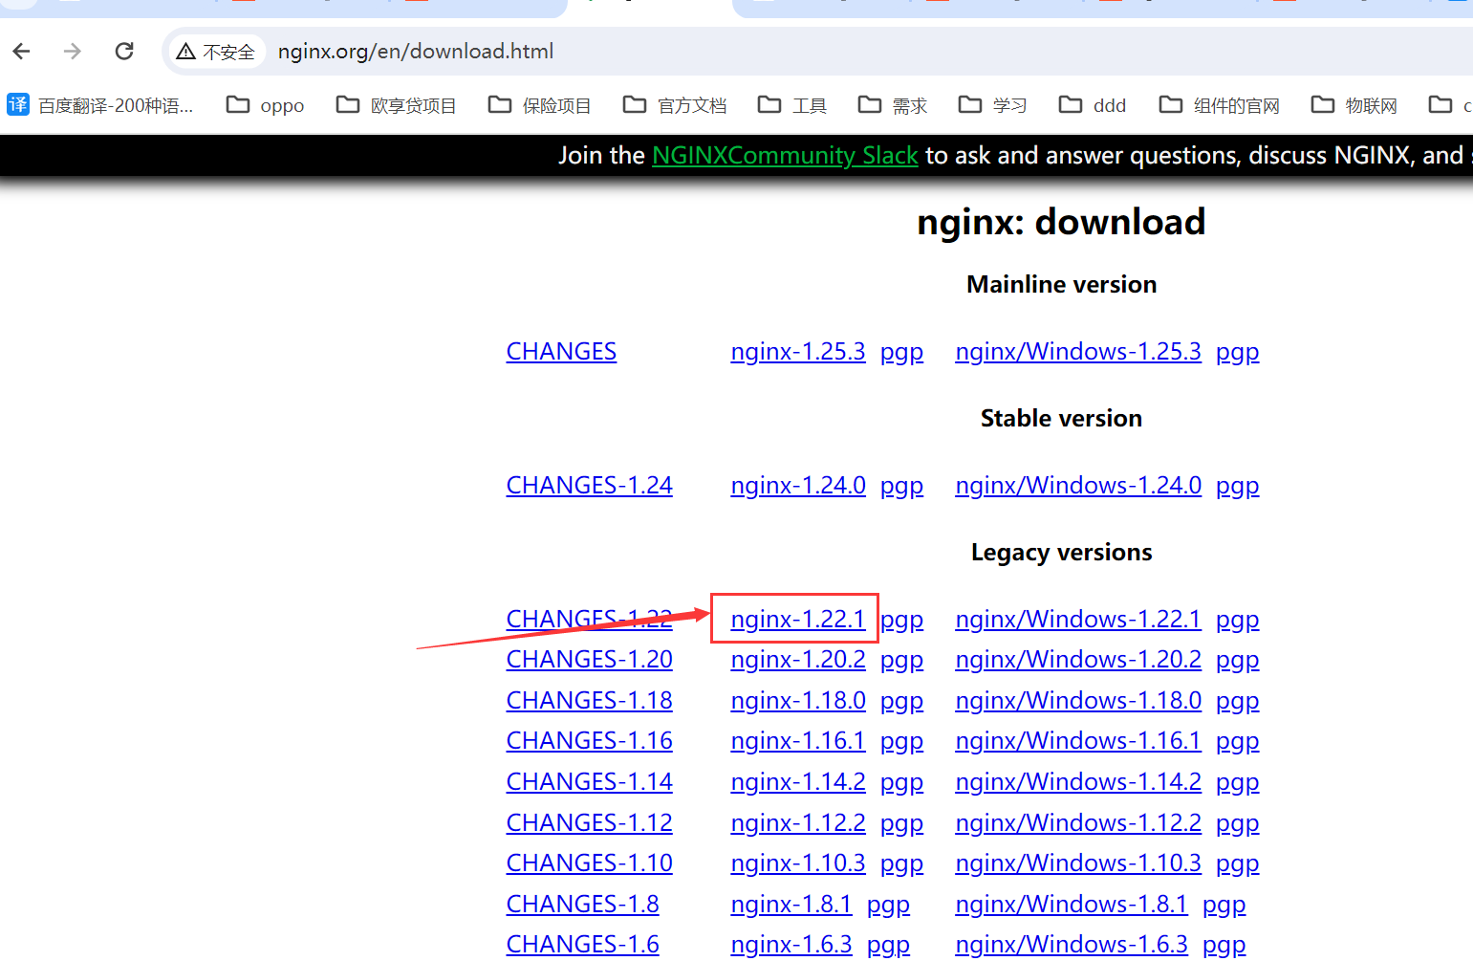Open the 保险项目 bookmark folder
Image resolution: width=1473 pixels, height=961 pixels.
[539, 105]
